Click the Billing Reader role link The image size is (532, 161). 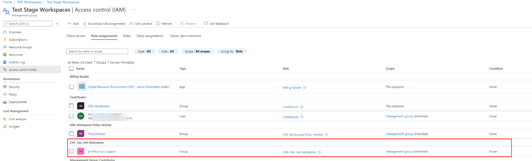point(292,88)
